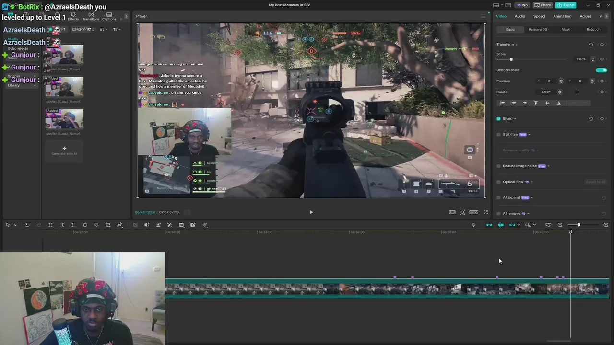Click the zoom-to-fit scan icon in player

click(462, 212)
